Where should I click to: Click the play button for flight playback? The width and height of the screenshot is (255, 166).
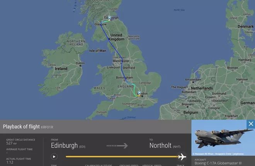click(x=54, y=157)
